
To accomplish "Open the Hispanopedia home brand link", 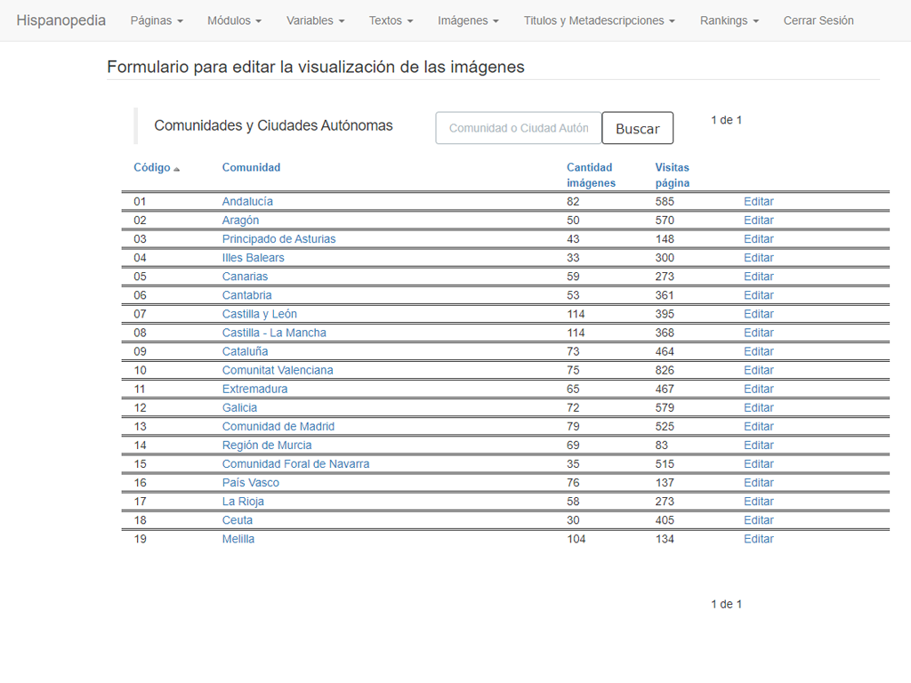I will click(61, 20).
